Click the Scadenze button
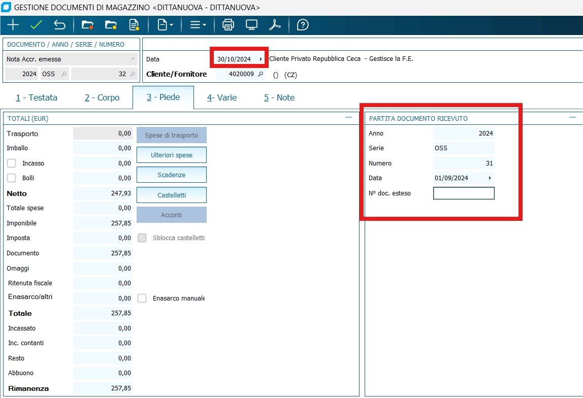The image size is (583, 398). (x=171, y=175)
